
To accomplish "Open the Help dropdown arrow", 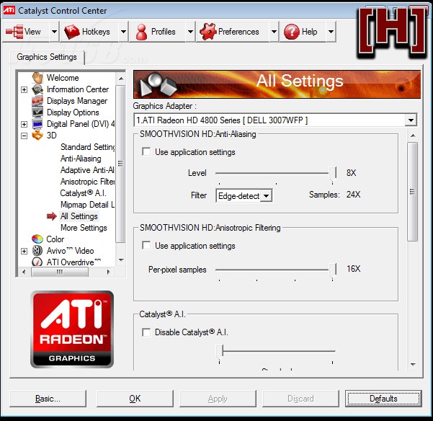I will click(x=331, y=32).
